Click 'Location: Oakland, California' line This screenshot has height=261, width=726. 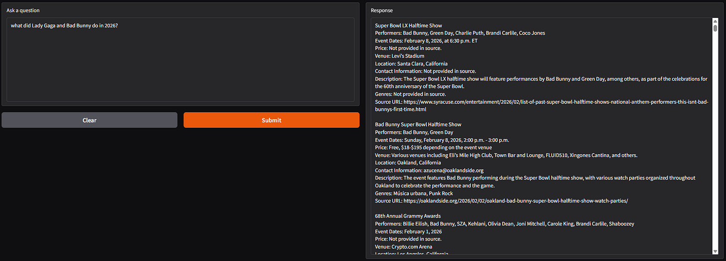pos(408,163)
